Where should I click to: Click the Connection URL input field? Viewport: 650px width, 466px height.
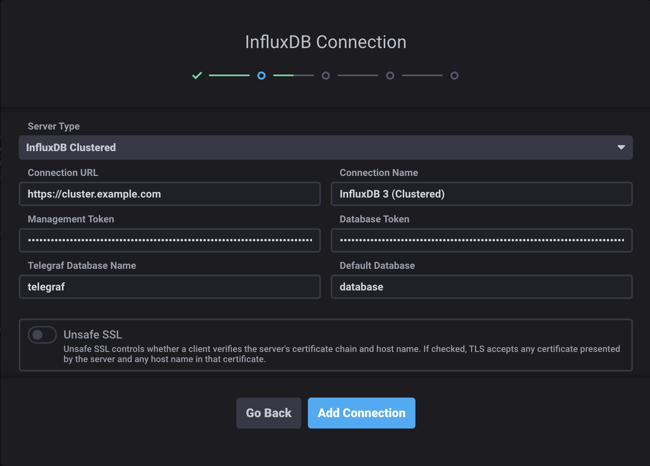tap(170, 194)
